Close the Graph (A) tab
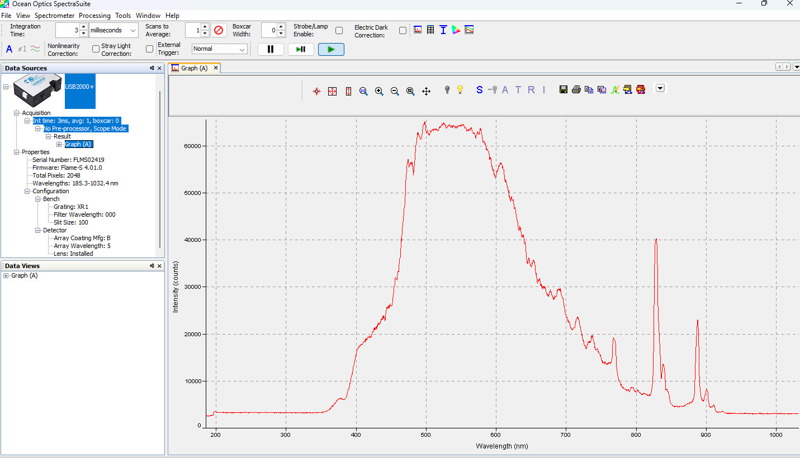 pyautogui.click(x=215, y=68)
